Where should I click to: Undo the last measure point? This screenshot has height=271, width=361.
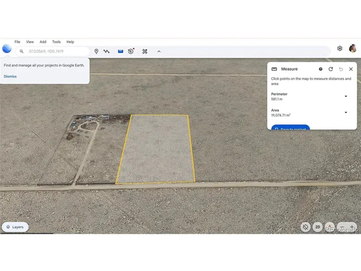pyautogui.click(x=341, y=69)
